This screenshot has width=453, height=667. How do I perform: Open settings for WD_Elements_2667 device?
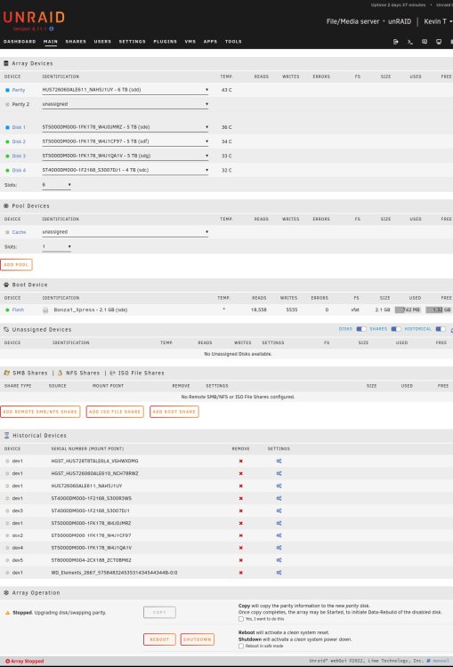[x=279, y=573]
